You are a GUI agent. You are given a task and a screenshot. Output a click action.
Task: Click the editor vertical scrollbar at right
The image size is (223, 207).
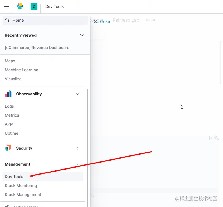point(220,63)
